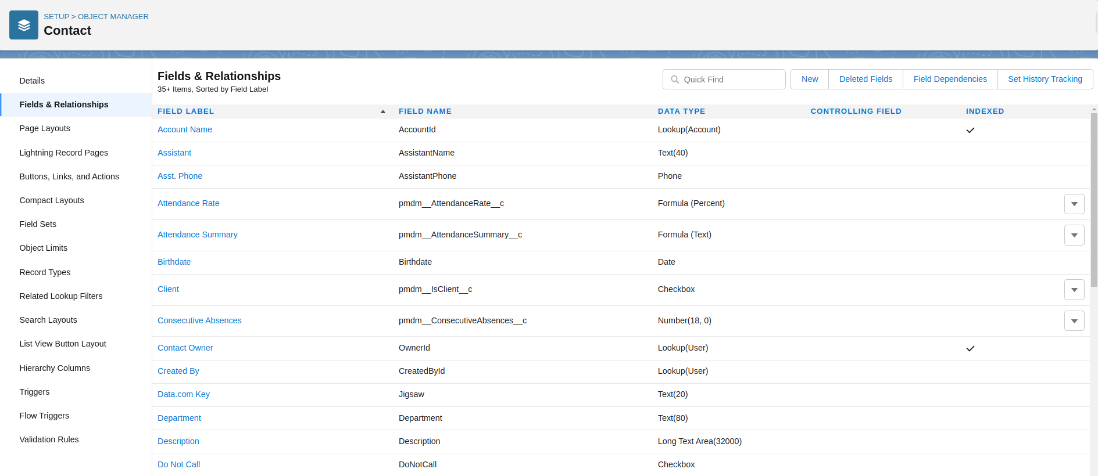The width and height of the screenshot is (1098, 476).
Task: Open Compact Layouts section
Action: coord(52,200)
